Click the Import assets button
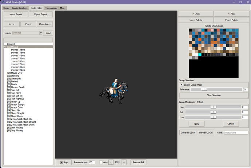251x168 pixels. tap(12, 24)
